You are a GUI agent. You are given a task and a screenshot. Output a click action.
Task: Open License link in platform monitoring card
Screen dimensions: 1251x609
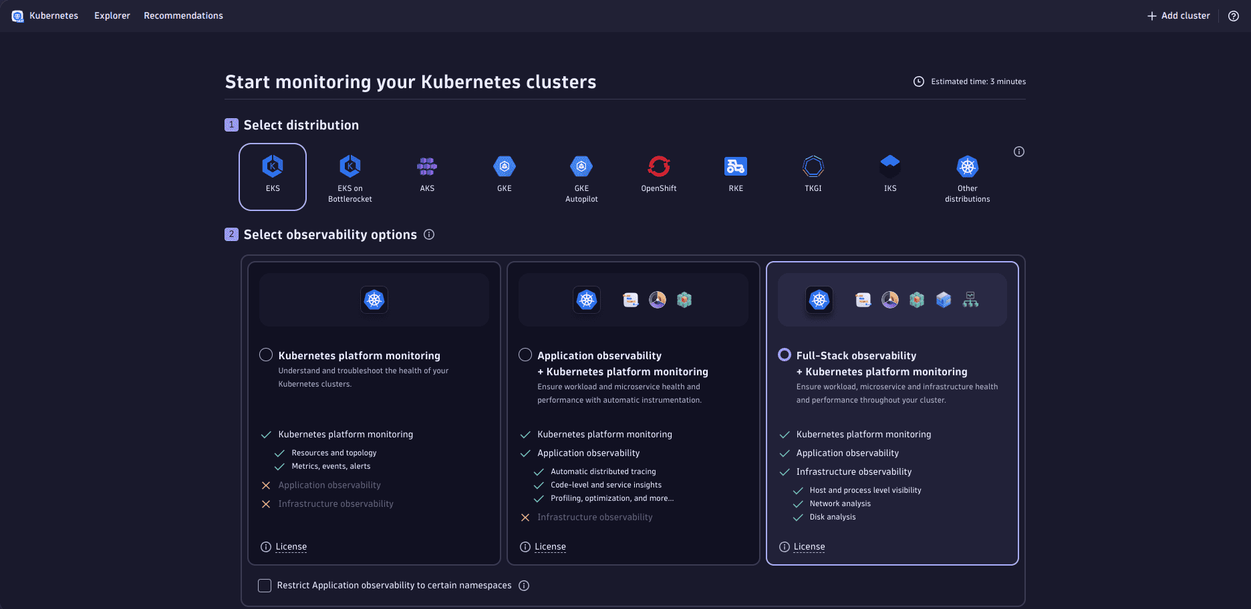291,547
